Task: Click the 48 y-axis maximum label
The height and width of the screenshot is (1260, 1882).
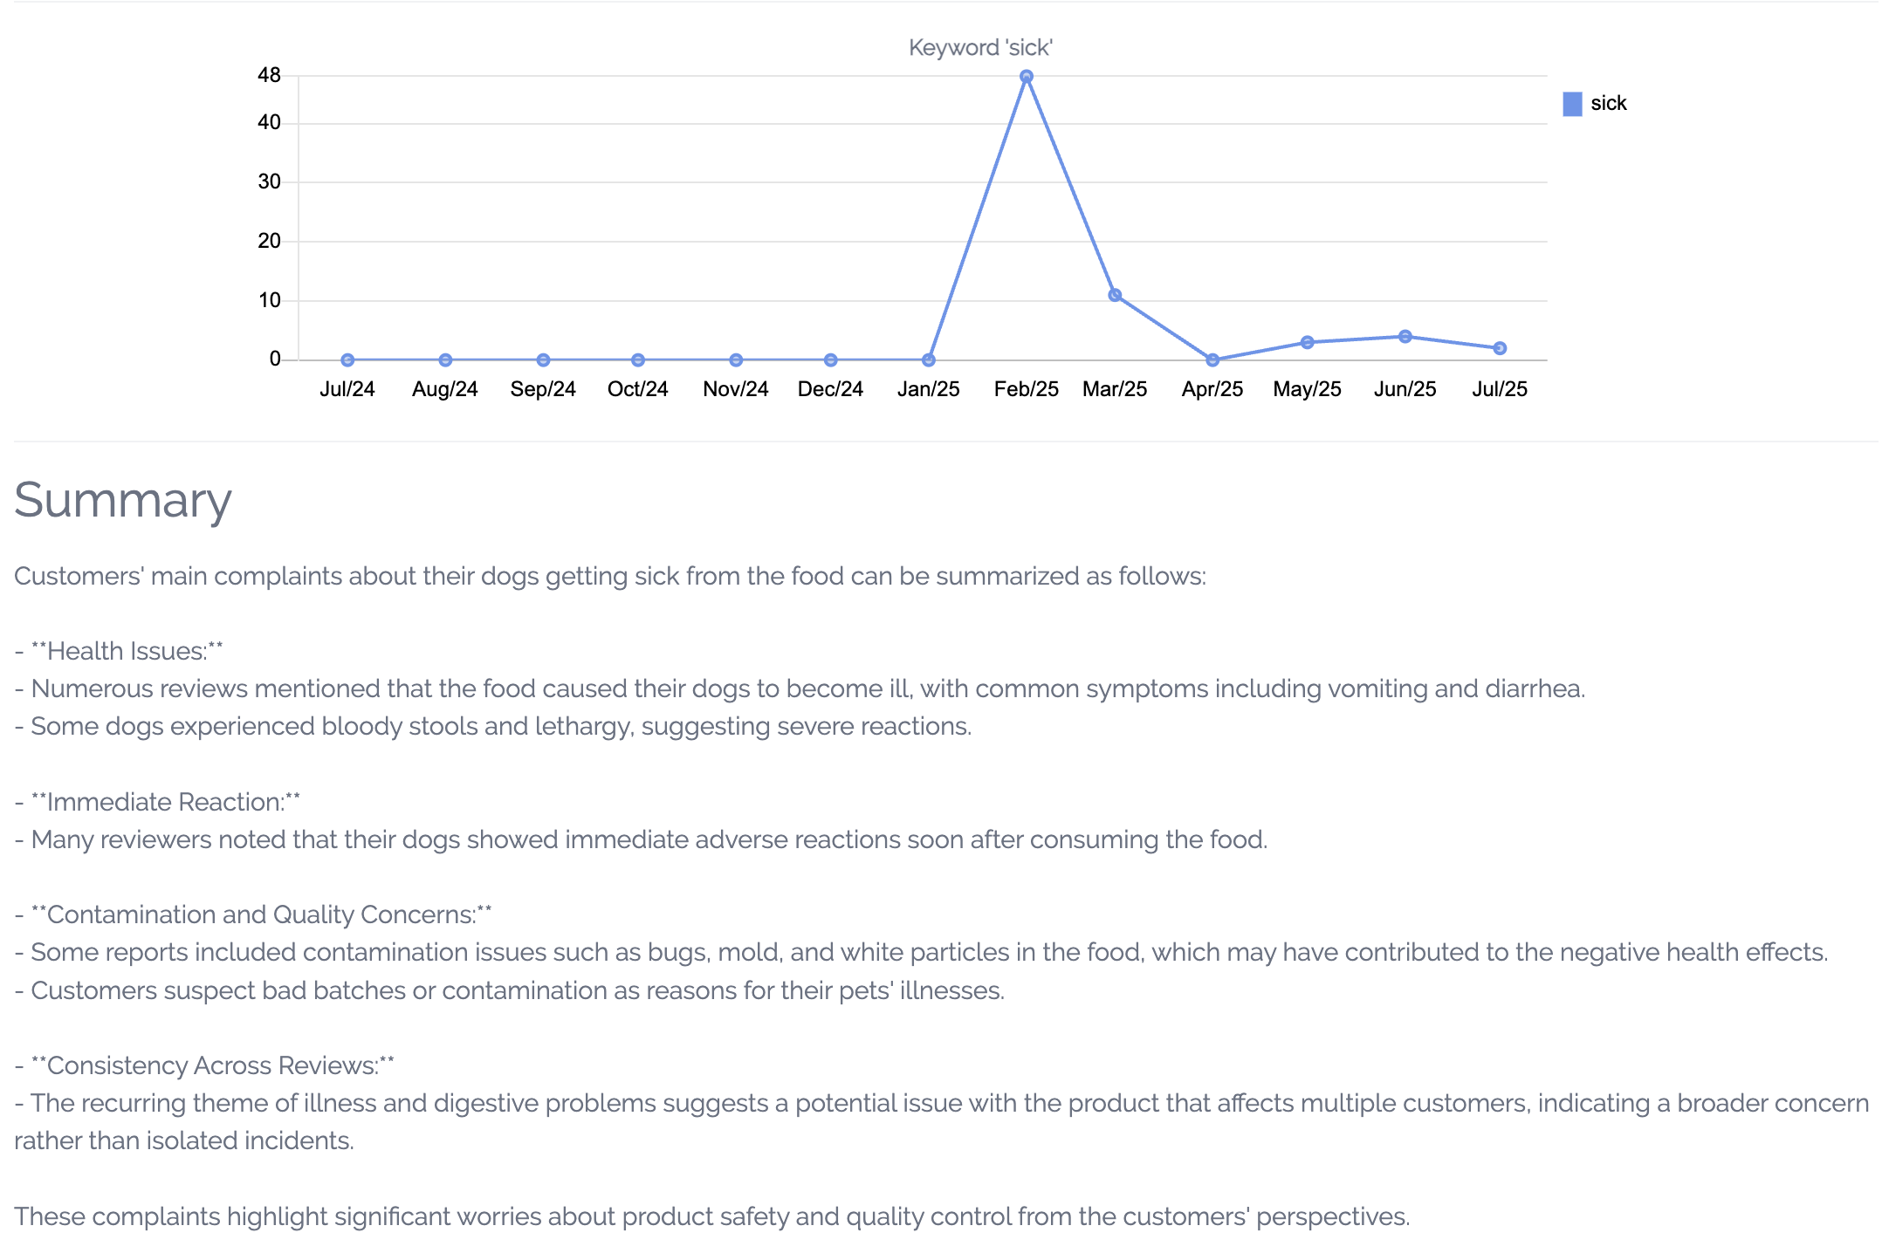Action: tap(269, 76)
